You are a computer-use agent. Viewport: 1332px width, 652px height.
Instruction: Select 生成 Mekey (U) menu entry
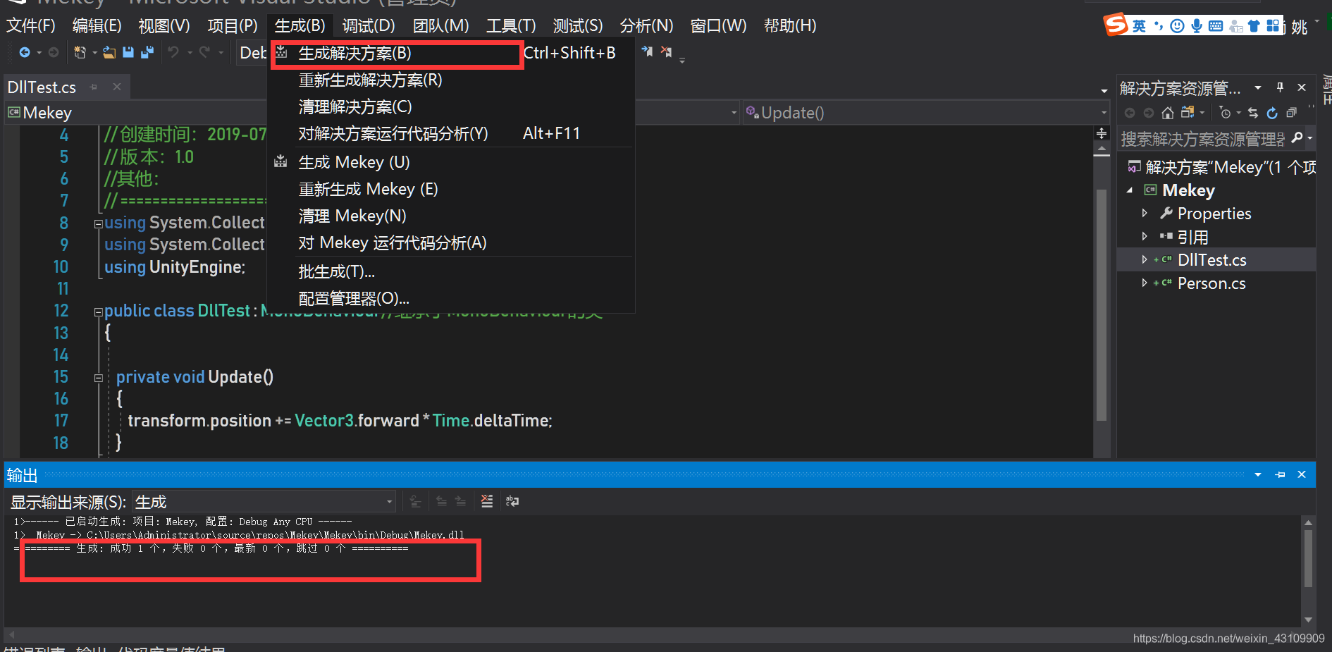pyautogui.click(x=451, y=162)
